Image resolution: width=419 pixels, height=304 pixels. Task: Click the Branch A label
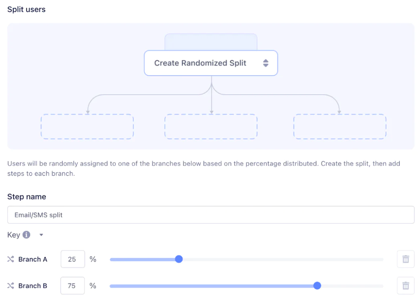point(33,259)
